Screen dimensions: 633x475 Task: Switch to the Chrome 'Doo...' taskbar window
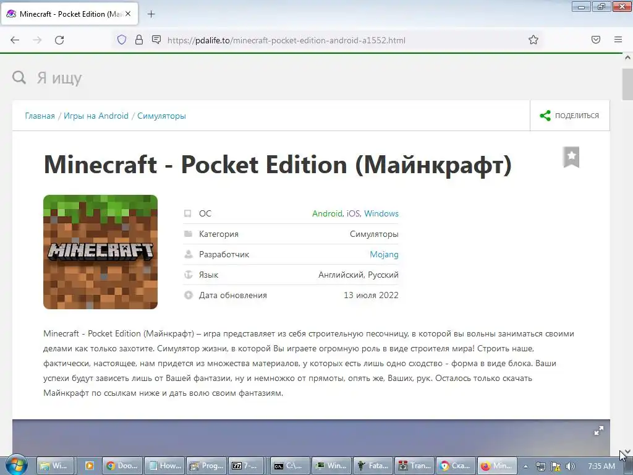tap(123, 466)
